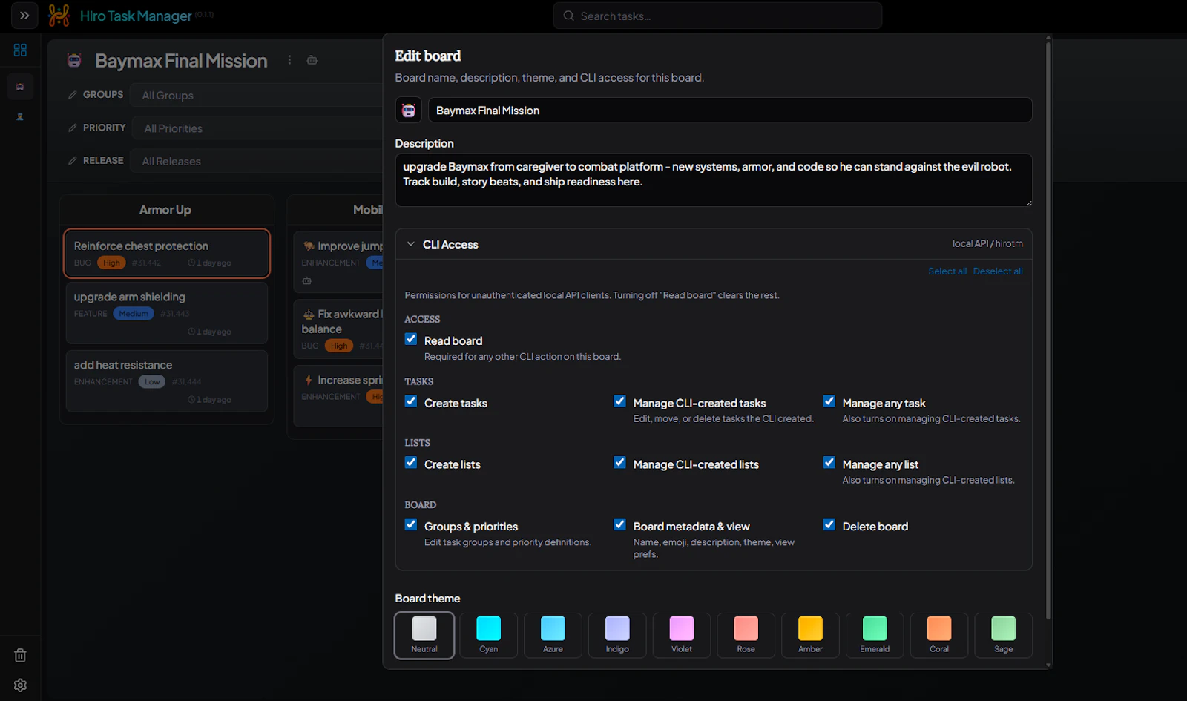Click the Search tasks input field
The image size is (1187, 701).
717,16
